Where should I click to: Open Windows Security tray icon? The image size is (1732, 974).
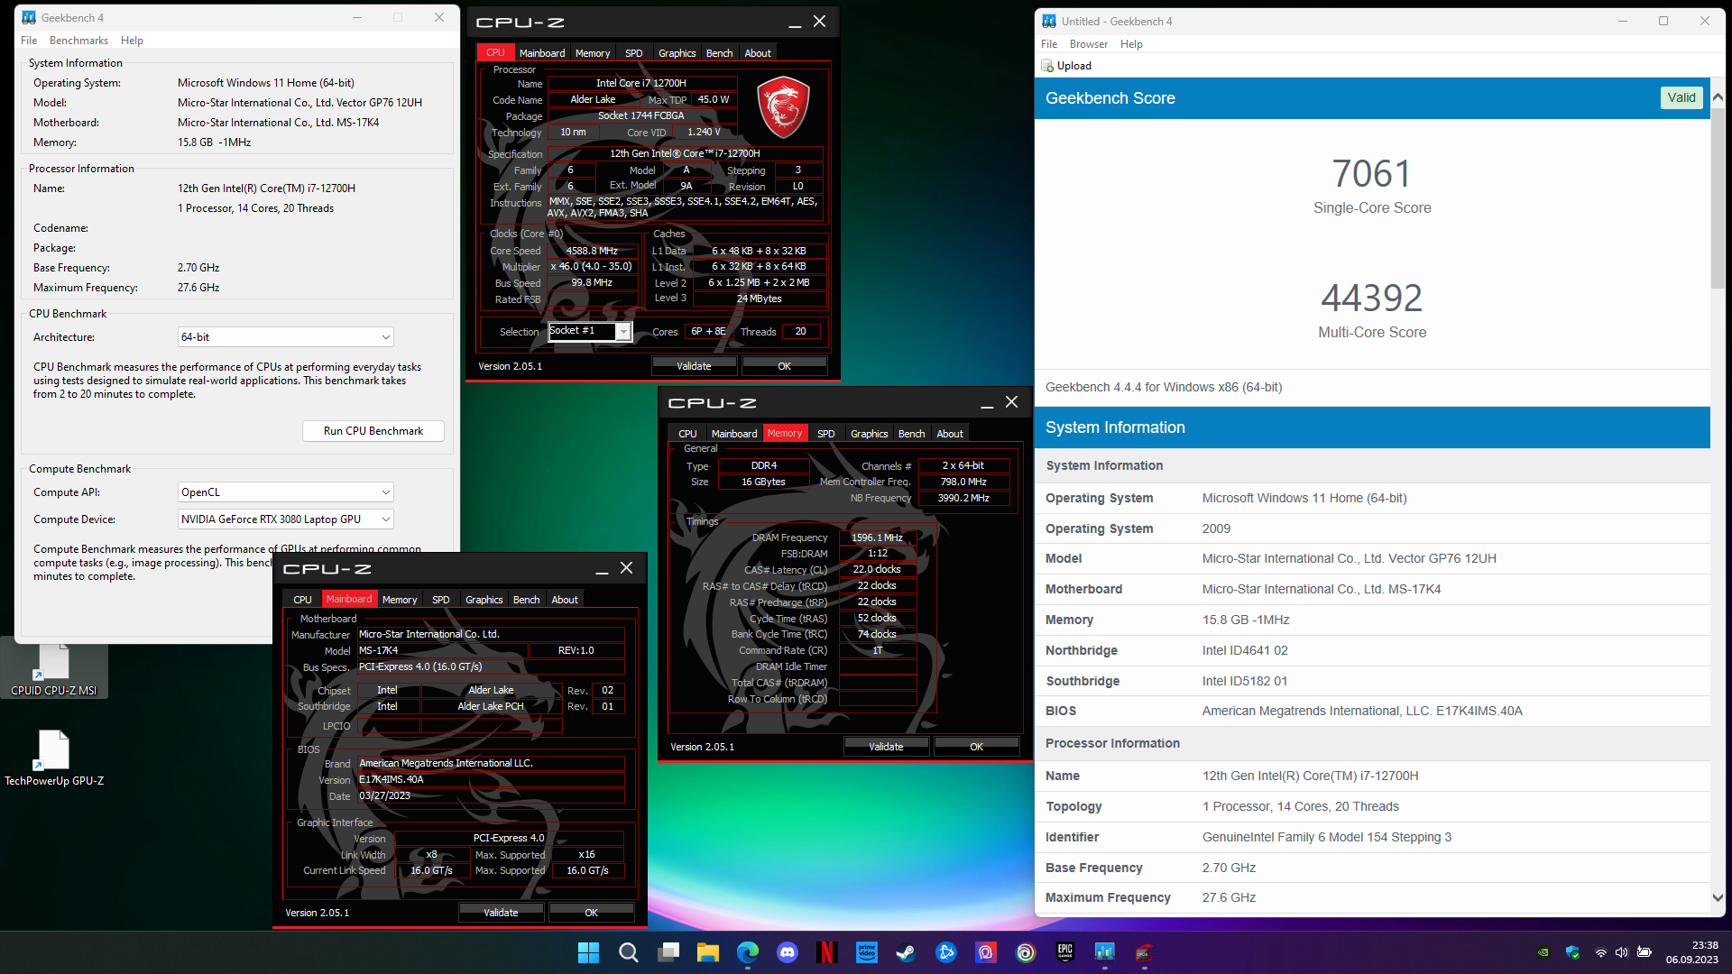pos(1572,952)
